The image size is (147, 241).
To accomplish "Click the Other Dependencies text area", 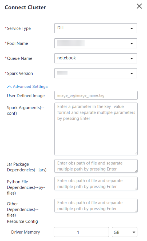I will point(96,206).
